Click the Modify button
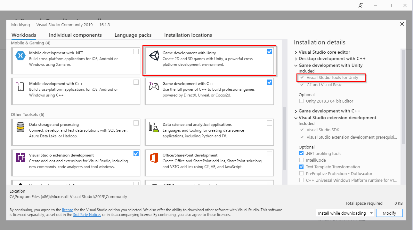This screenshot has width=413, height=230. (x=389, y=213)
